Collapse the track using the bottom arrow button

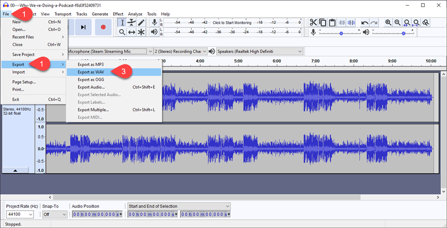(x=14, y=171)
